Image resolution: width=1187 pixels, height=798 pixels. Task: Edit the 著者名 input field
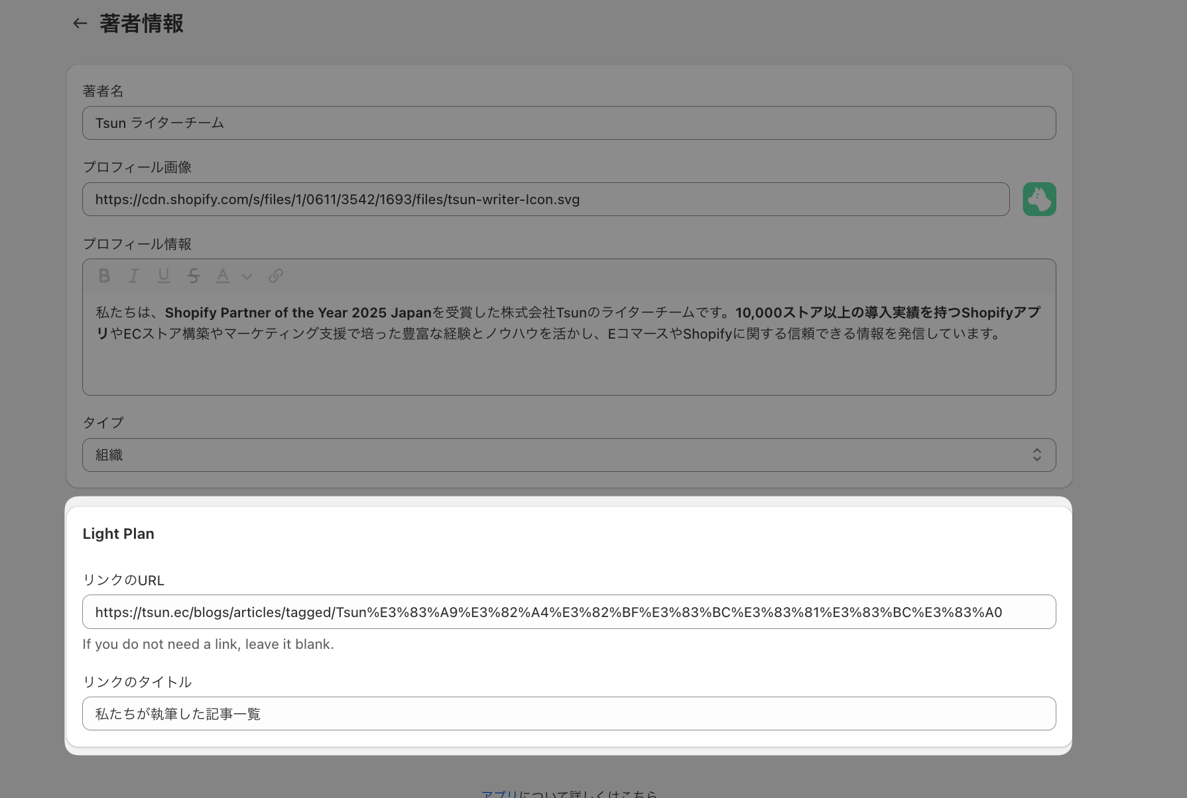click(569, 123)
